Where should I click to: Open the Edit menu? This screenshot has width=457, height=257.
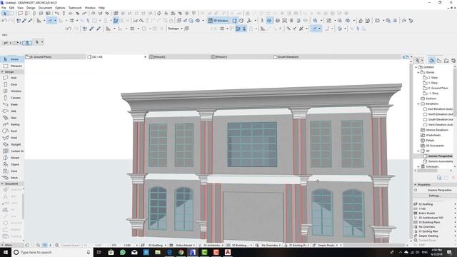pyautogui.click(x=11, y=8)
